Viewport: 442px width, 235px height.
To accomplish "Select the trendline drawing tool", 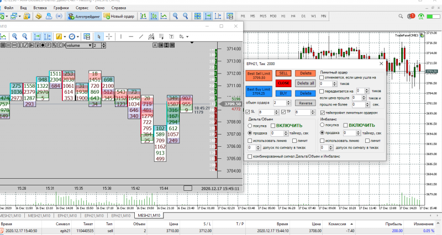I will click(x=141, y=36).
